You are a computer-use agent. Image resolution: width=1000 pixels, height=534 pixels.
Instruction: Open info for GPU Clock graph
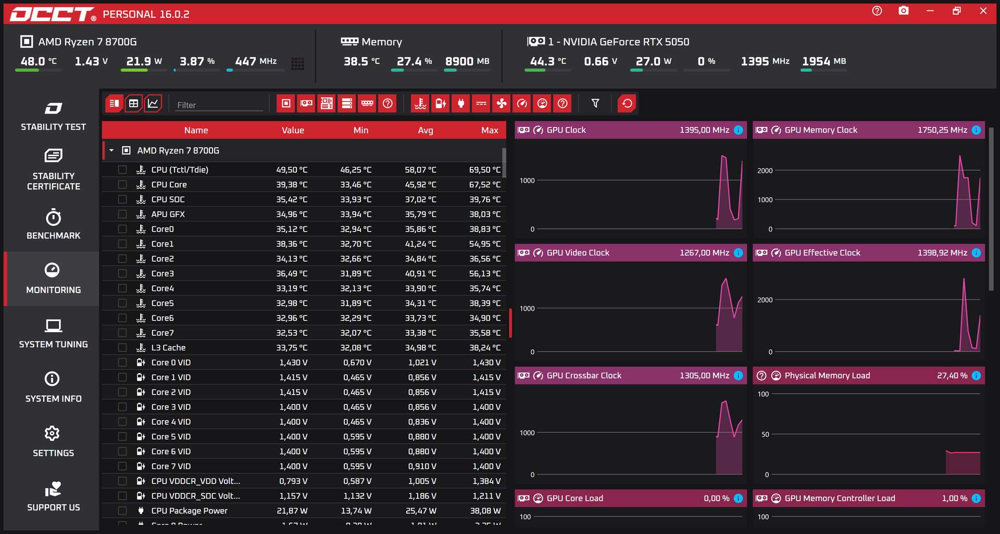click(x=738, y=130)
